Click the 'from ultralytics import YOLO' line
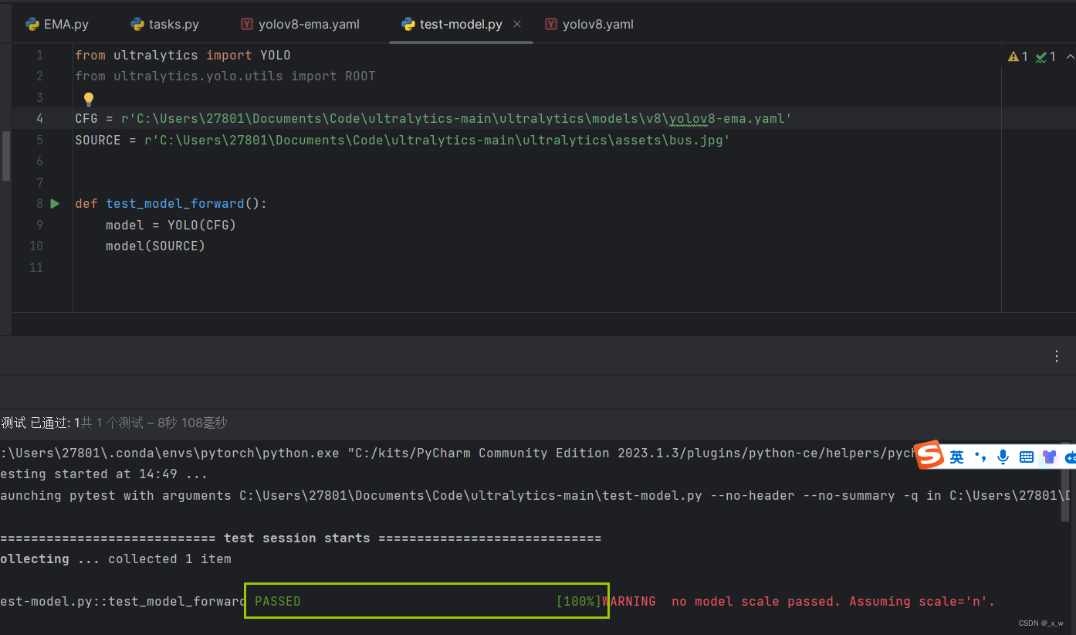 point(182,55)
